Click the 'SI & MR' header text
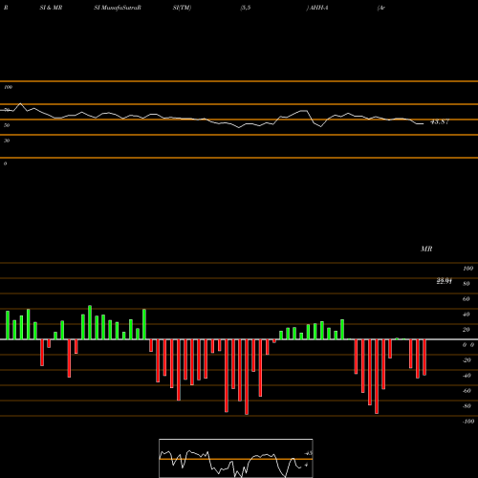This screenshot has width=478, height=478. 51,8
